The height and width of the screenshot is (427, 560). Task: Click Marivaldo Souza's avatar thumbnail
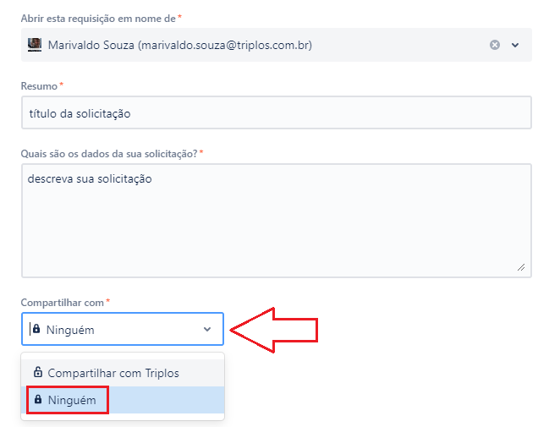(35, 45)
